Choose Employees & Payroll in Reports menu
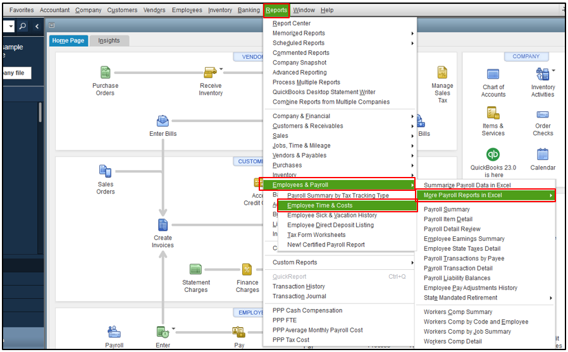 click(x=338, y=185)
